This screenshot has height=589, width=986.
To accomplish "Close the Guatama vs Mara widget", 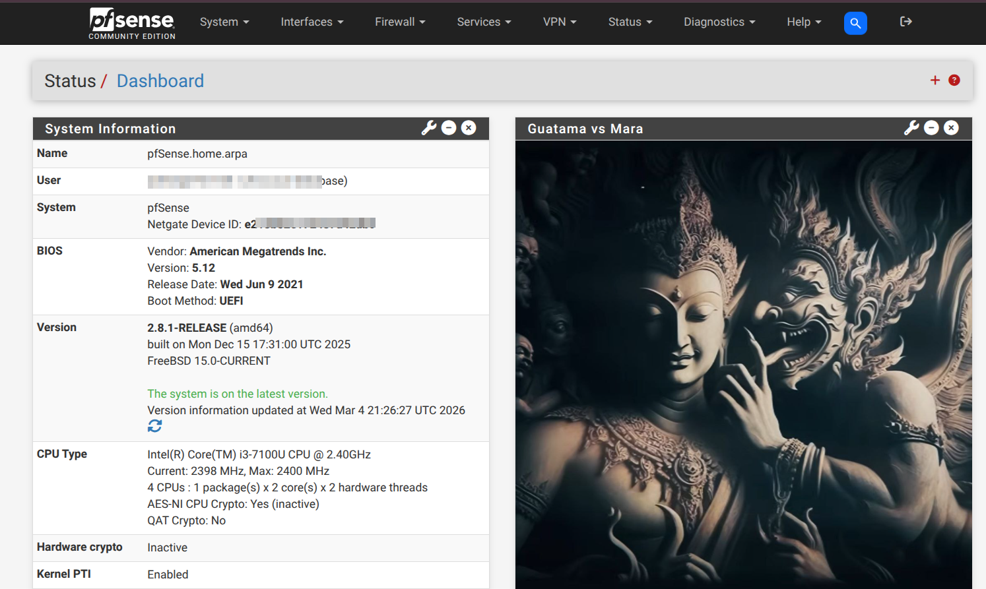I will (951, 127).
